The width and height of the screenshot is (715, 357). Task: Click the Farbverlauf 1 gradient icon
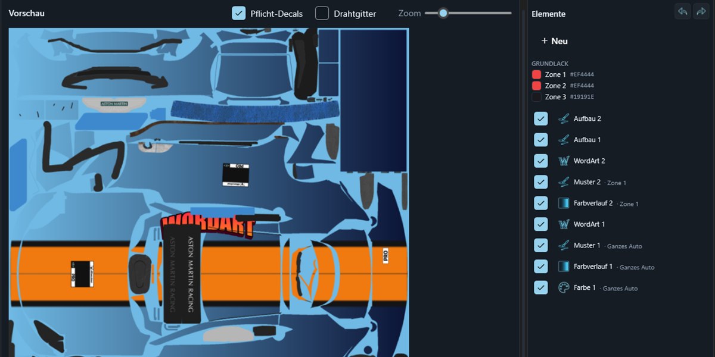click(564, 267)
